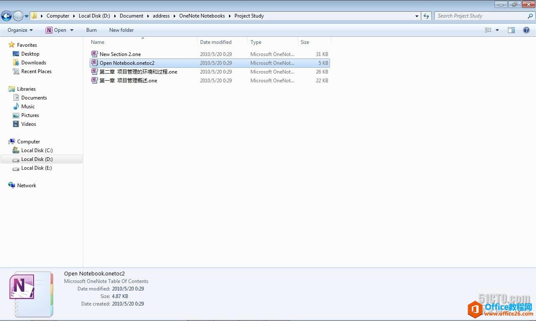Toggle the Preview pane on
Screen dimensions: 536x321
(x=511, y=30)
